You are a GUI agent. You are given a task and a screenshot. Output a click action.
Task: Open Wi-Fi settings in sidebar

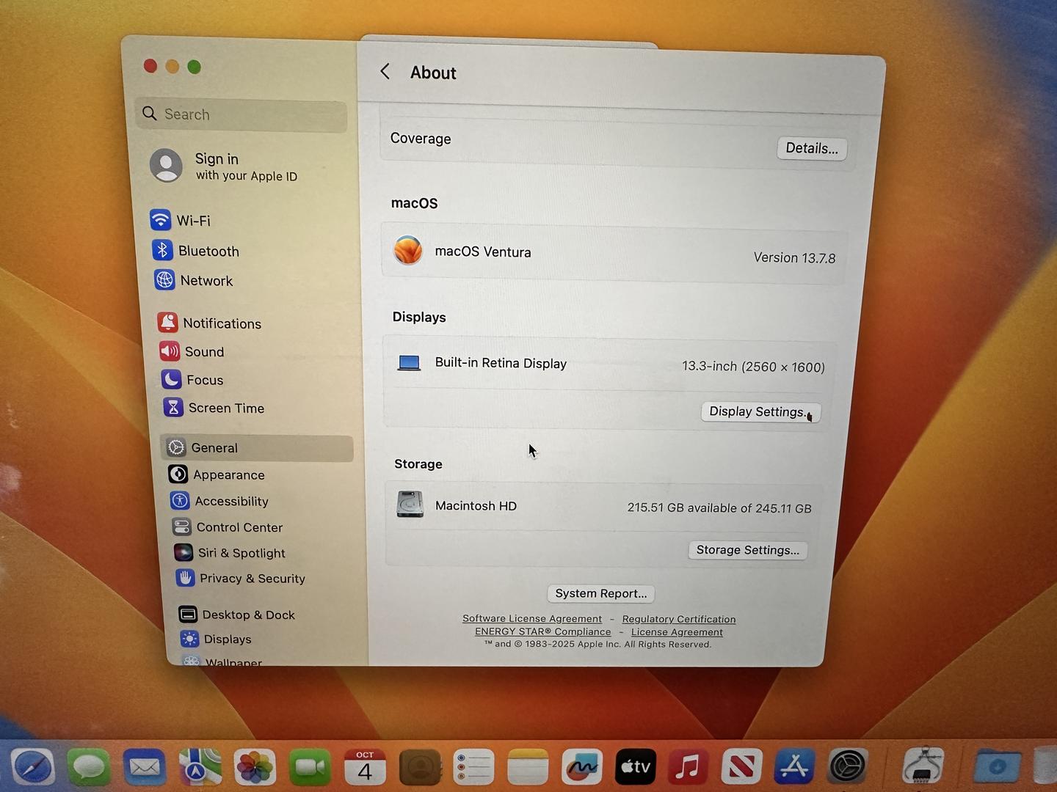[x=192, y=221]
